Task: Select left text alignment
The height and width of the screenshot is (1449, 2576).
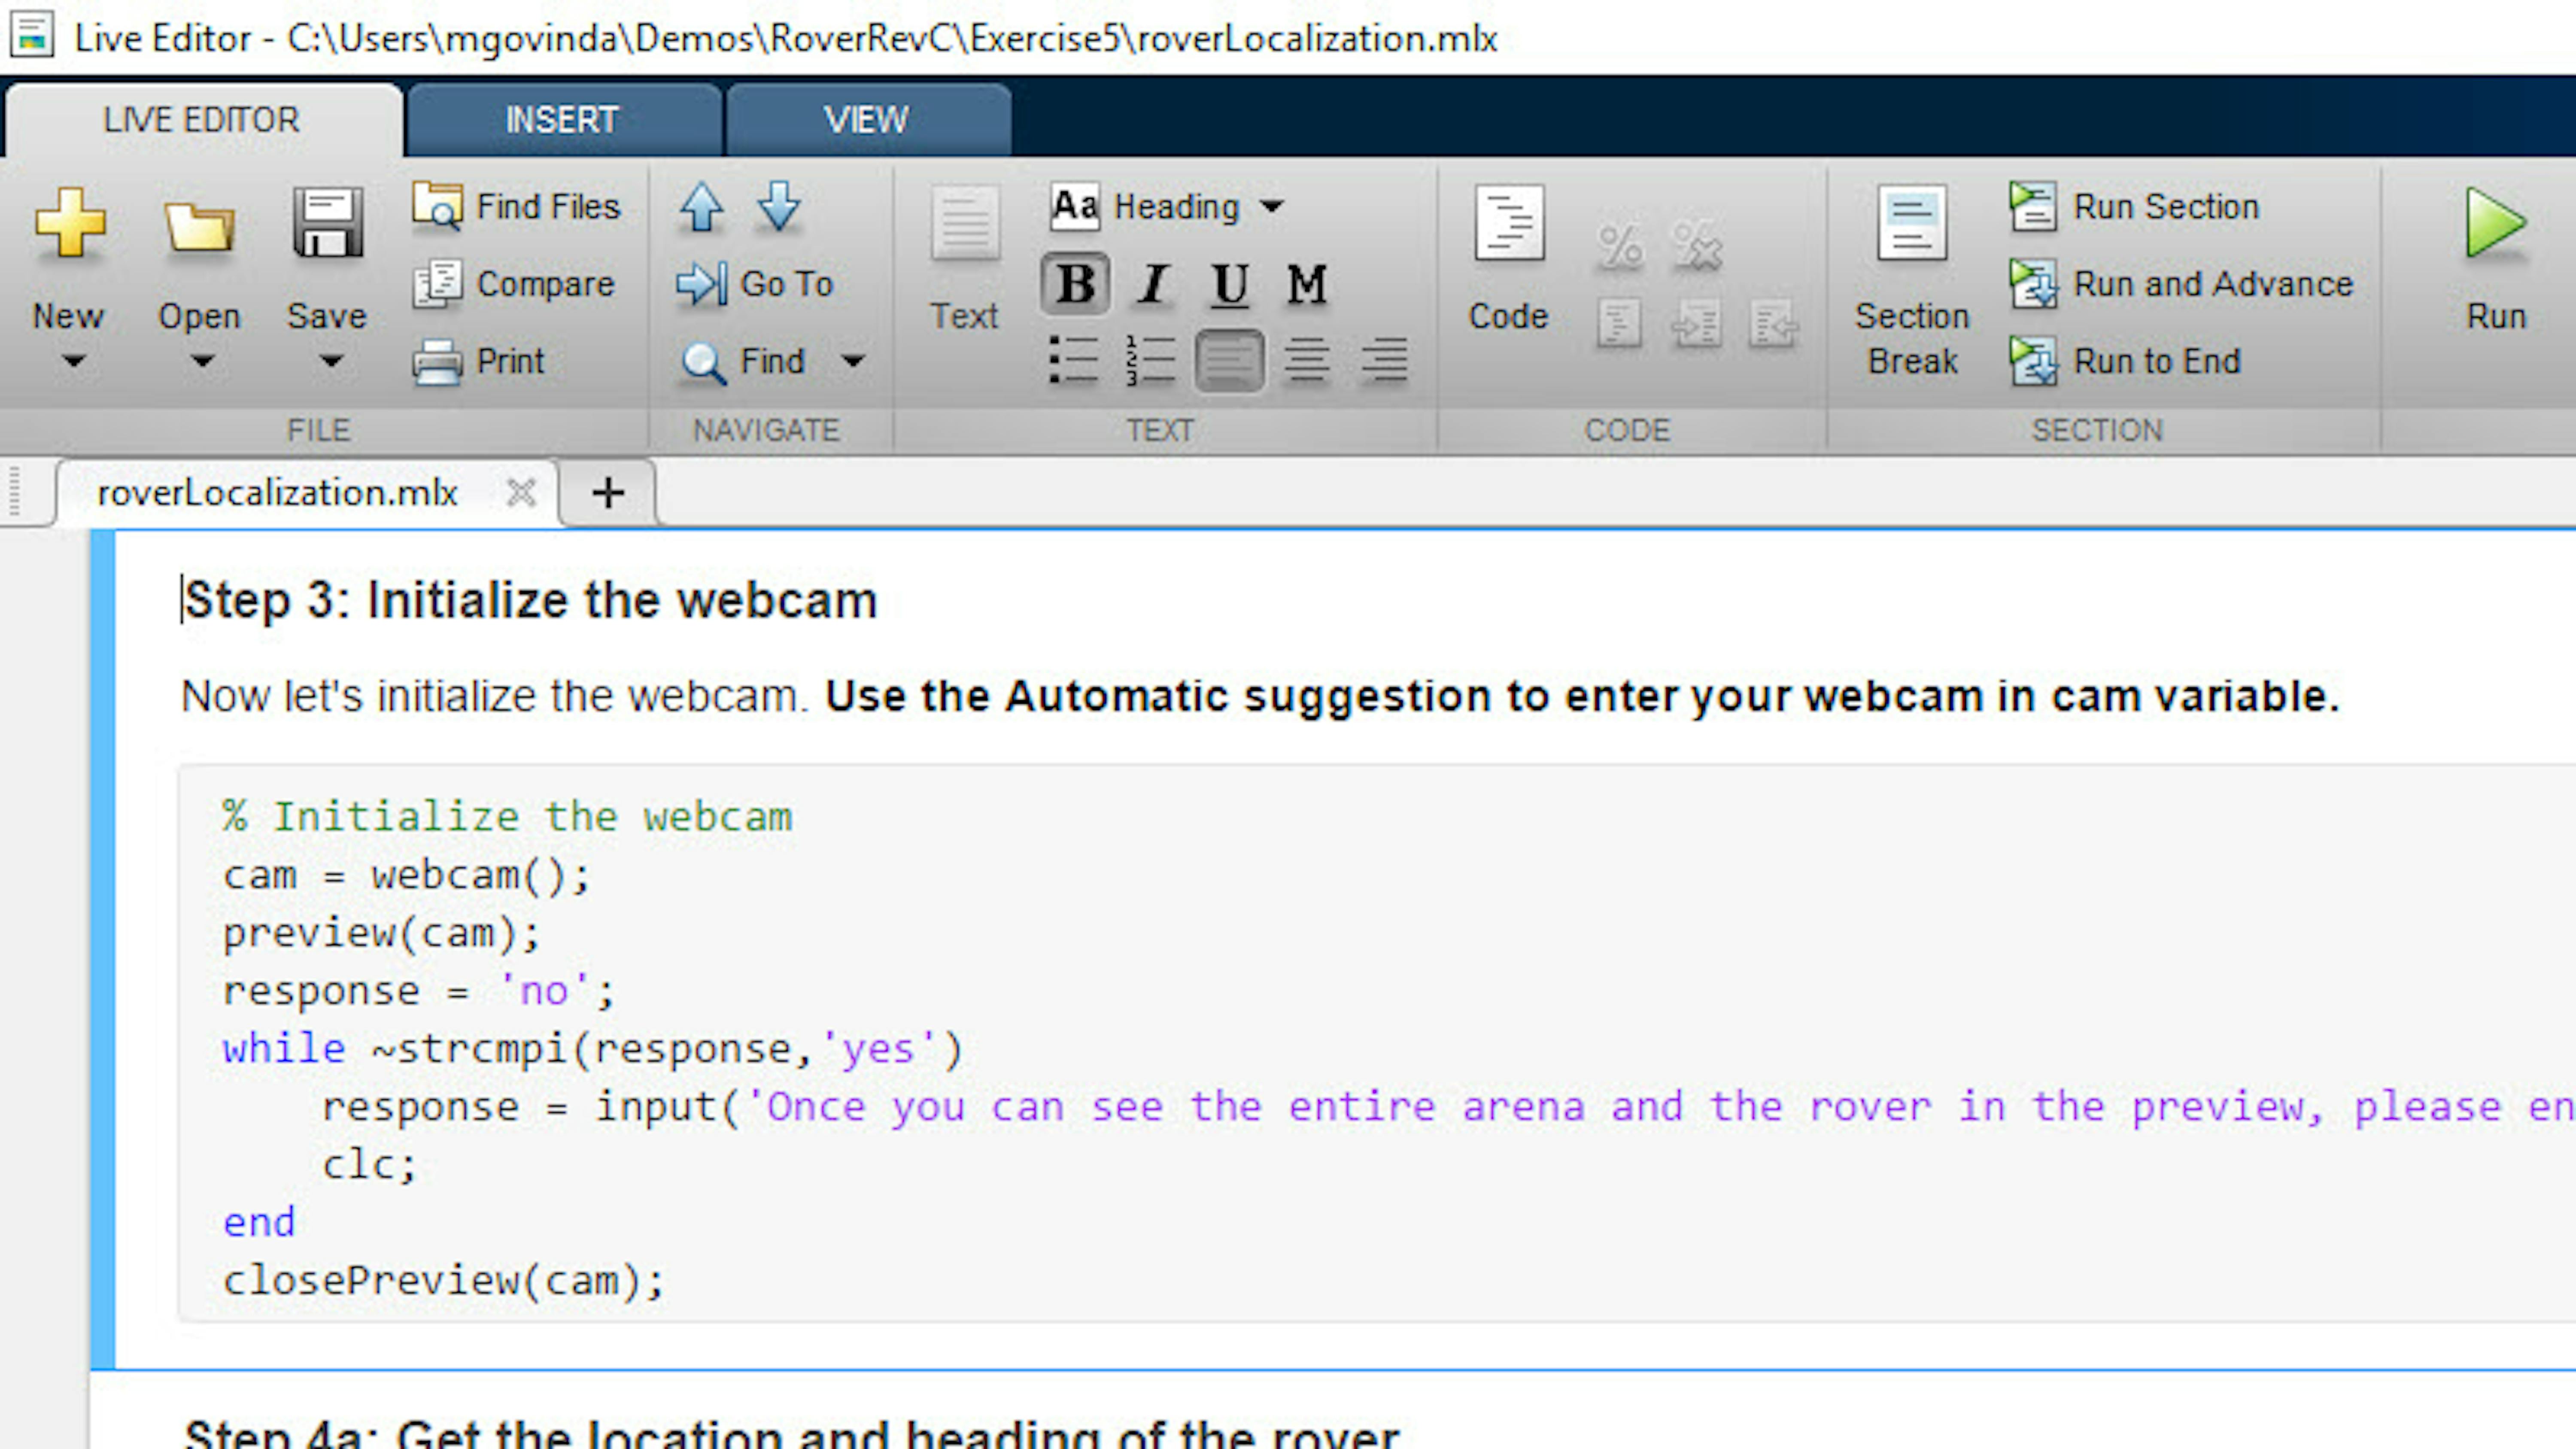Action: [x=1229, y=360]
